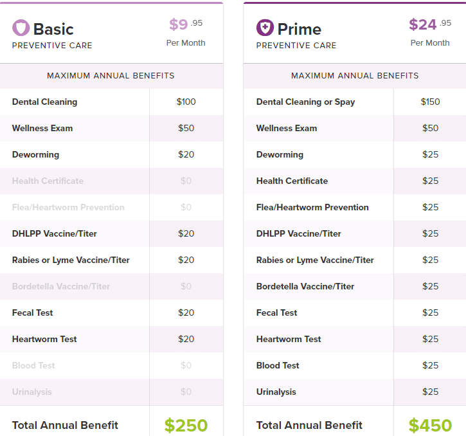Click the Basic $250 total annual benefit
Screen dimensions: 466x436
coord(186,425)
